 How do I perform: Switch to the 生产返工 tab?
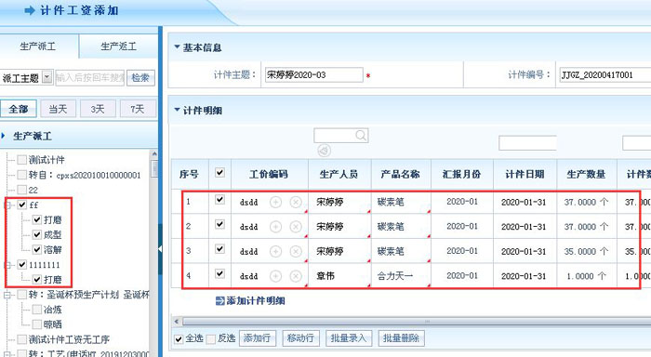118,46
